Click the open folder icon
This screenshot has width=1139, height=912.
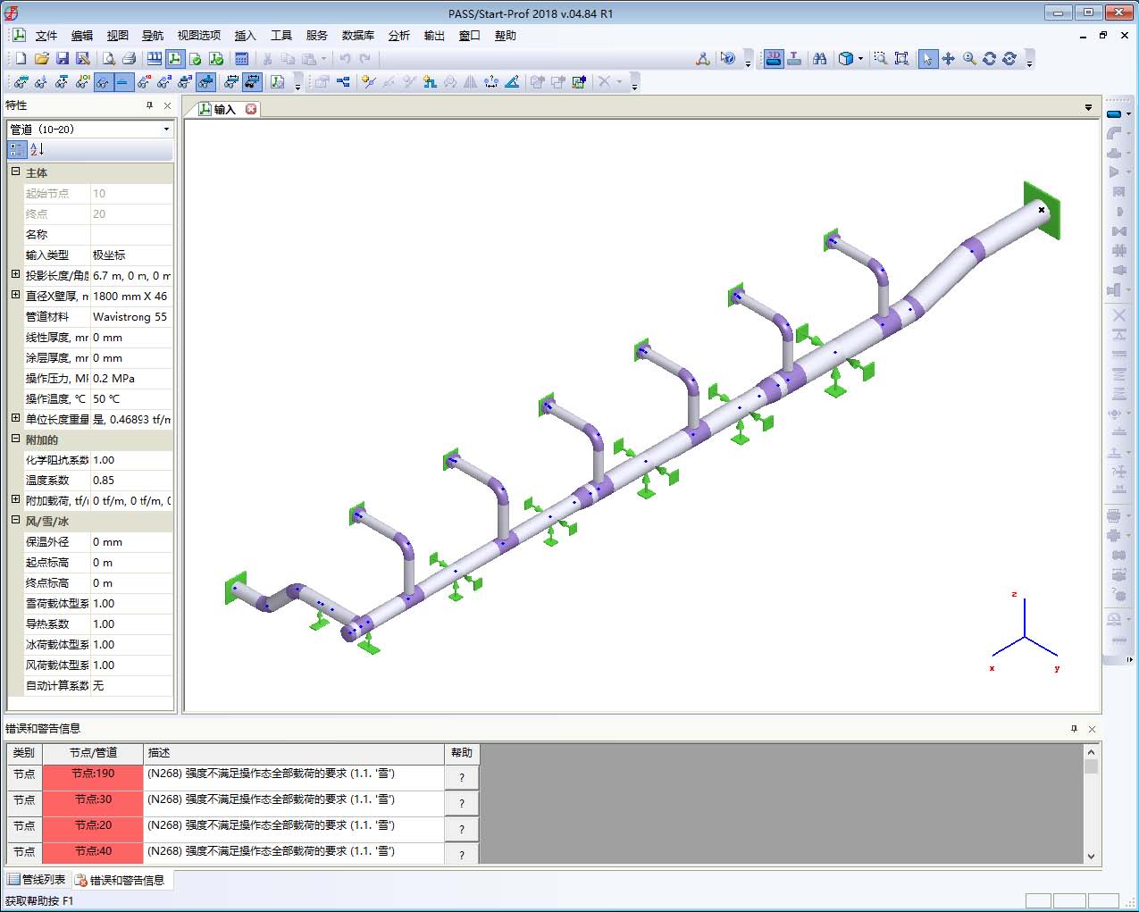click(x=41, y=59)
